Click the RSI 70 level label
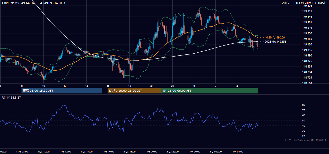 304,110
